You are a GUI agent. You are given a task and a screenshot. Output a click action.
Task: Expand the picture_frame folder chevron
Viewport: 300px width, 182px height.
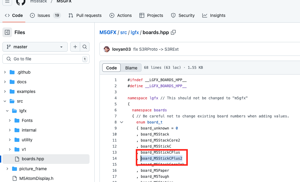pos(7,169)
